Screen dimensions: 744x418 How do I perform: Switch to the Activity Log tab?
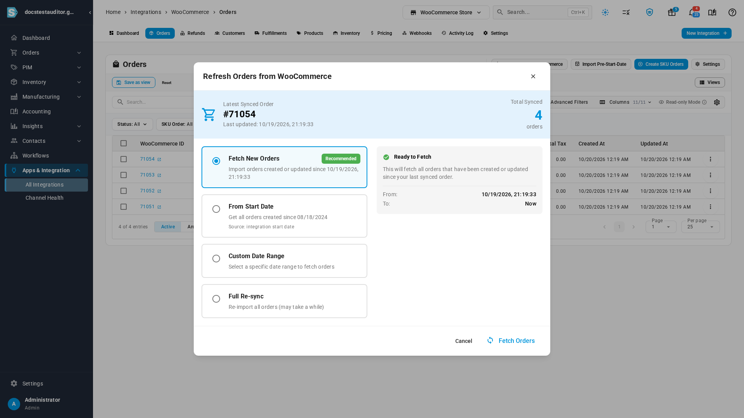tap(458, 33)
